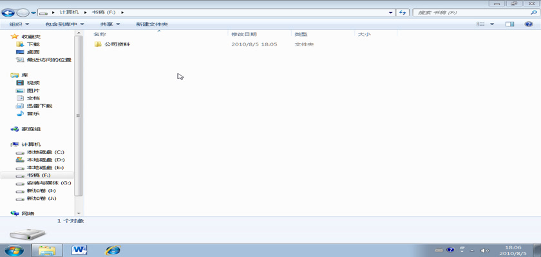This screenshot has height=257, width=541.
Task: Open the Help question mark icon
Action: pyautogui.click(x=527, y=24)
